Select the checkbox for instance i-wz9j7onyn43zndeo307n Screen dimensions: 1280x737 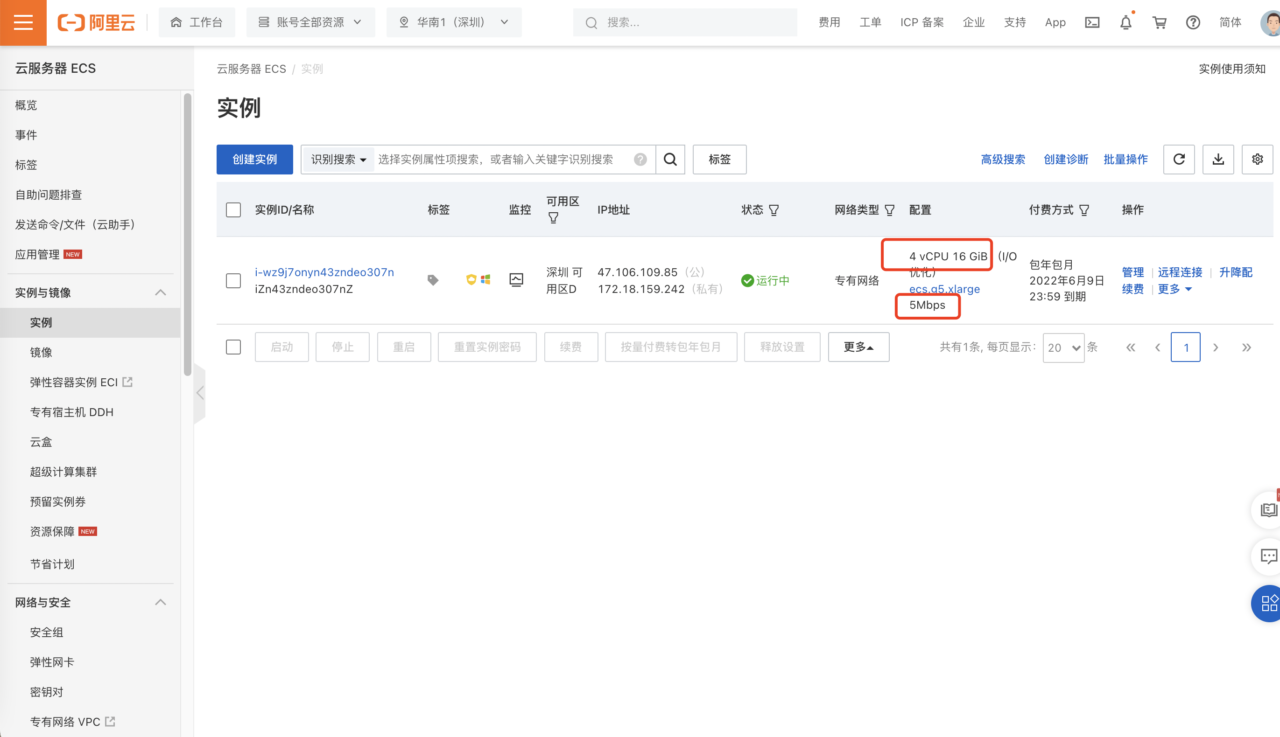pyautogui.click(x=233, y=280)
